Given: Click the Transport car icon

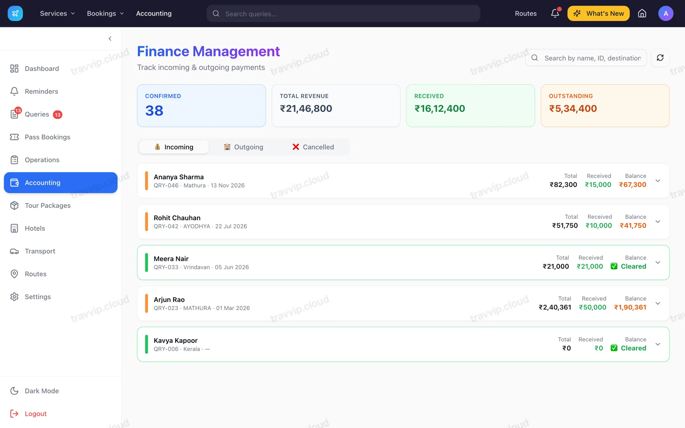Looking at the screenshot, I should point(14,251).
